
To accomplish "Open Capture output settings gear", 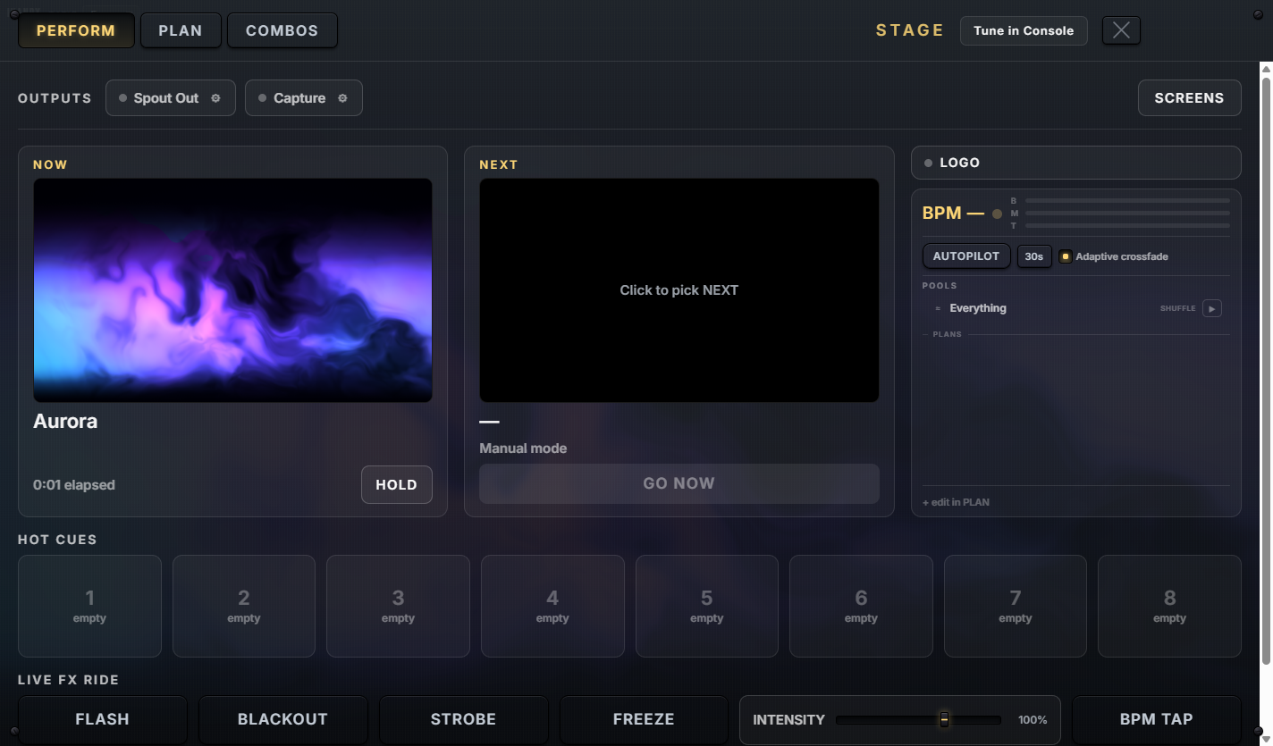I will click(x=342, y=98).
